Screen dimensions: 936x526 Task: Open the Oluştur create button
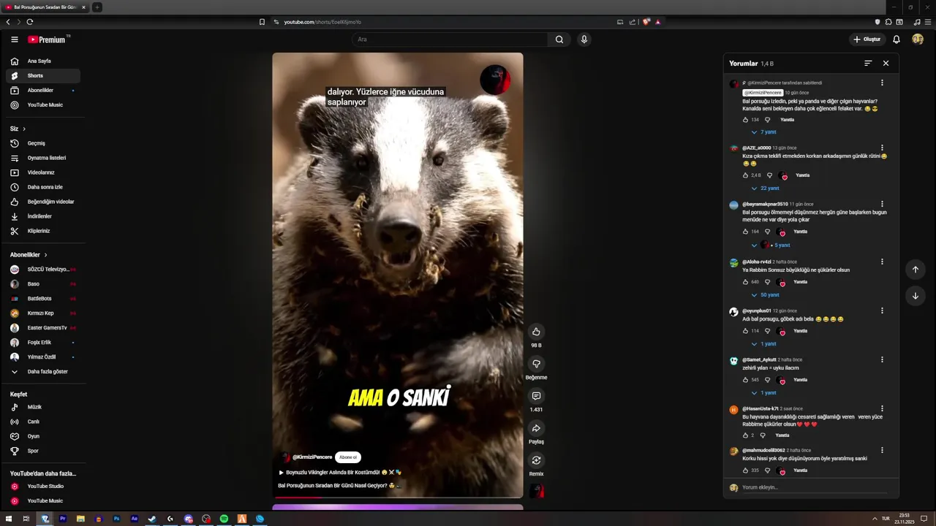[867, 39]
